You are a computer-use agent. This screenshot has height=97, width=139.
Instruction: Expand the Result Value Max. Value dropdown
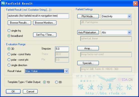[x=66, y=71]
